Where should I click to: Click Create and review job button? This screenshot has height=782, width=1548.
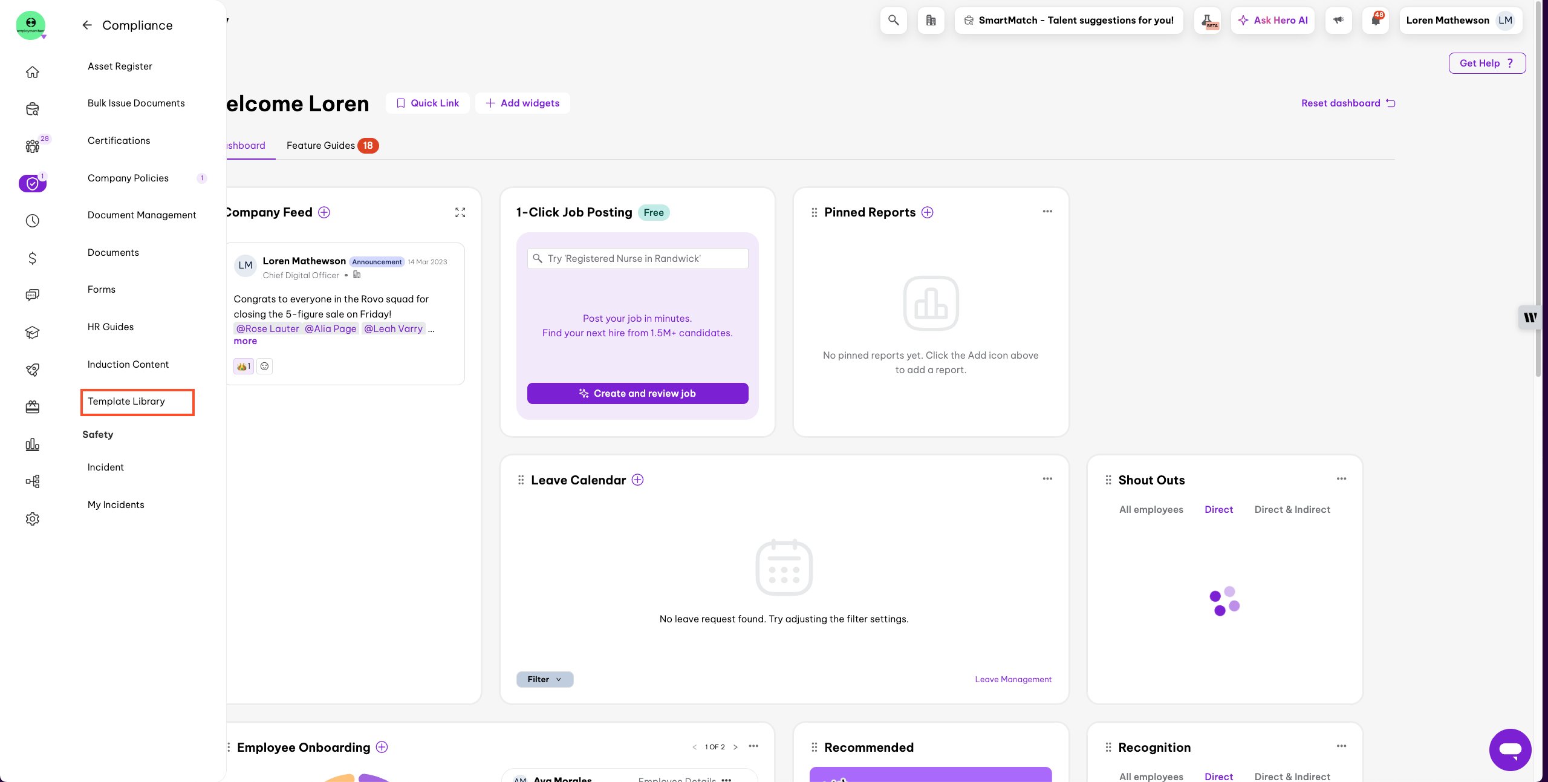tap(637, 393)
